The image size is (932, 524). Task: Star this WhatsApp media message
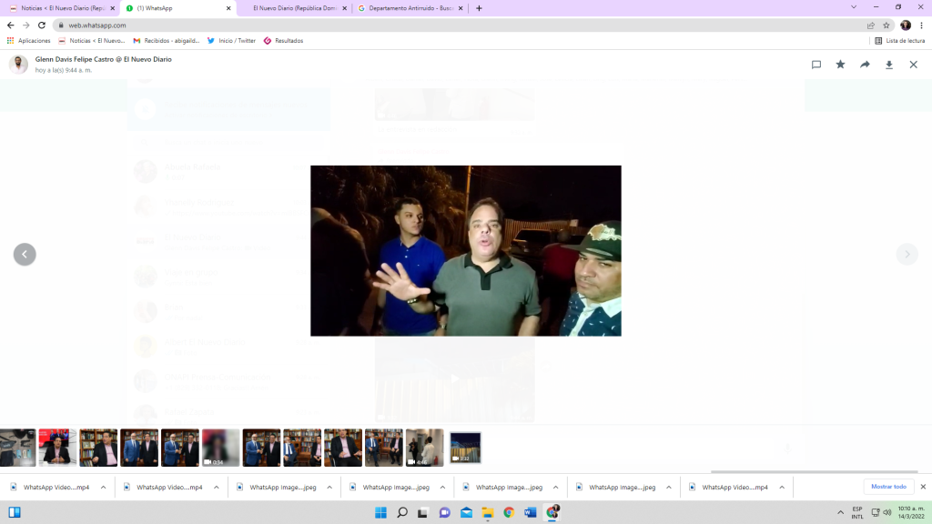pyautogui.click(x=840, y=65)
